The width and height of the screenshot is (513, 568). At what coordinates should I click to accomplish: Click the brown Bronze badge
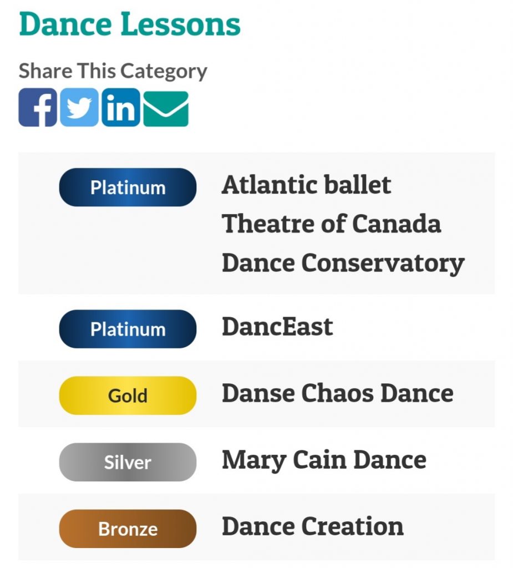point(128,529)
